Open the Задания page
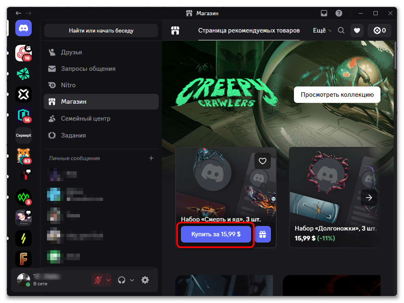The image size is (404, 303). pyautogui.click(x=101, y=135)
